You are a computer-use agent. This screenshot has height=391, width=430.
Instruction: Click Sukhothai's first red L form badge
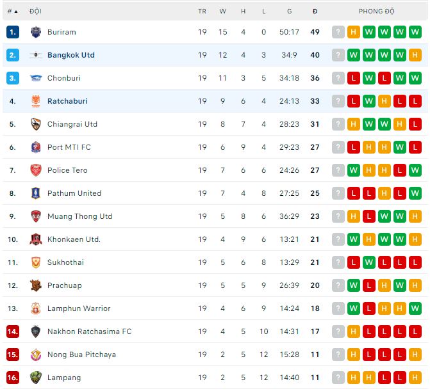(x=354, y=262)
